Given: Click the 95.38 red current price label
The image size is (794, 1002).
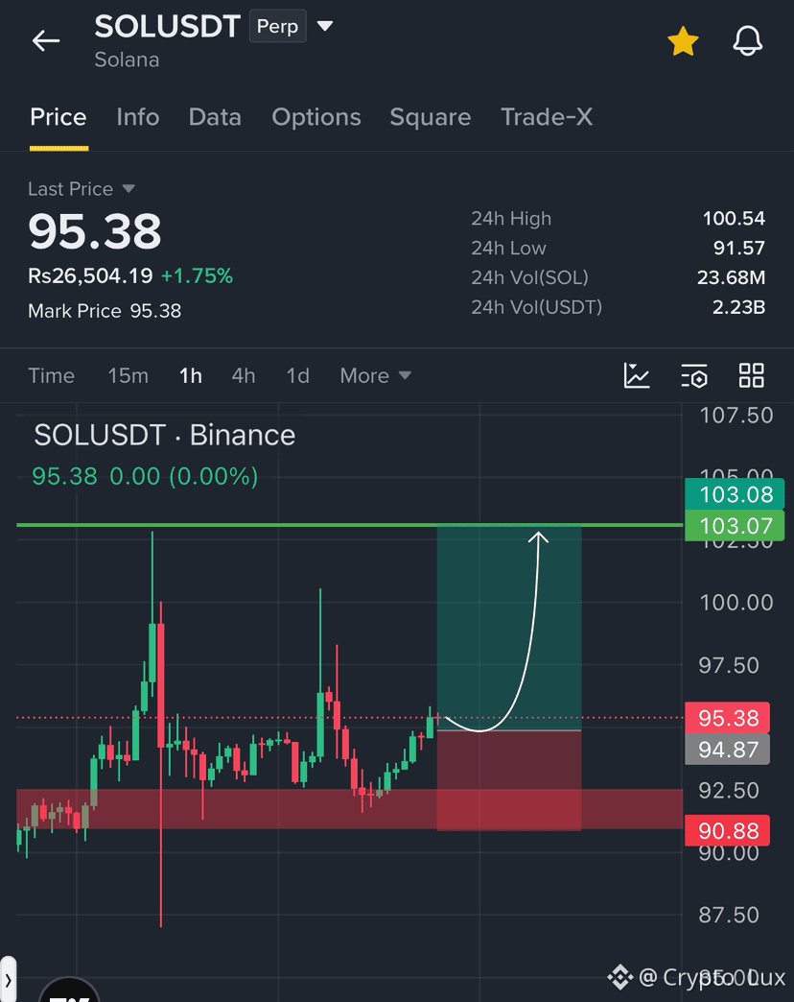Looking at the screenshot, I should coord(727,718).
